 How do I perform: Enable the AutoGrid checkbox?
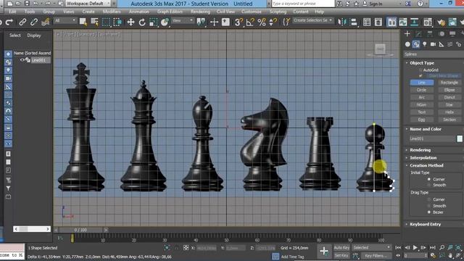(x=420, y=70)
